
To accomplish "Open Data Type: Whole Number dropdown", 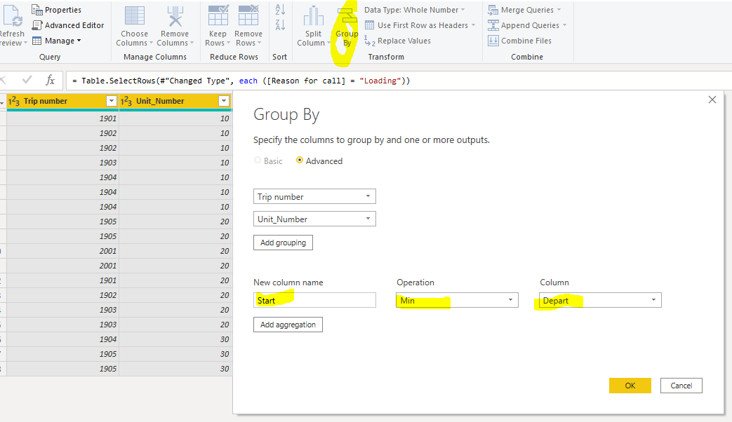I will click(x=415, y=10).
